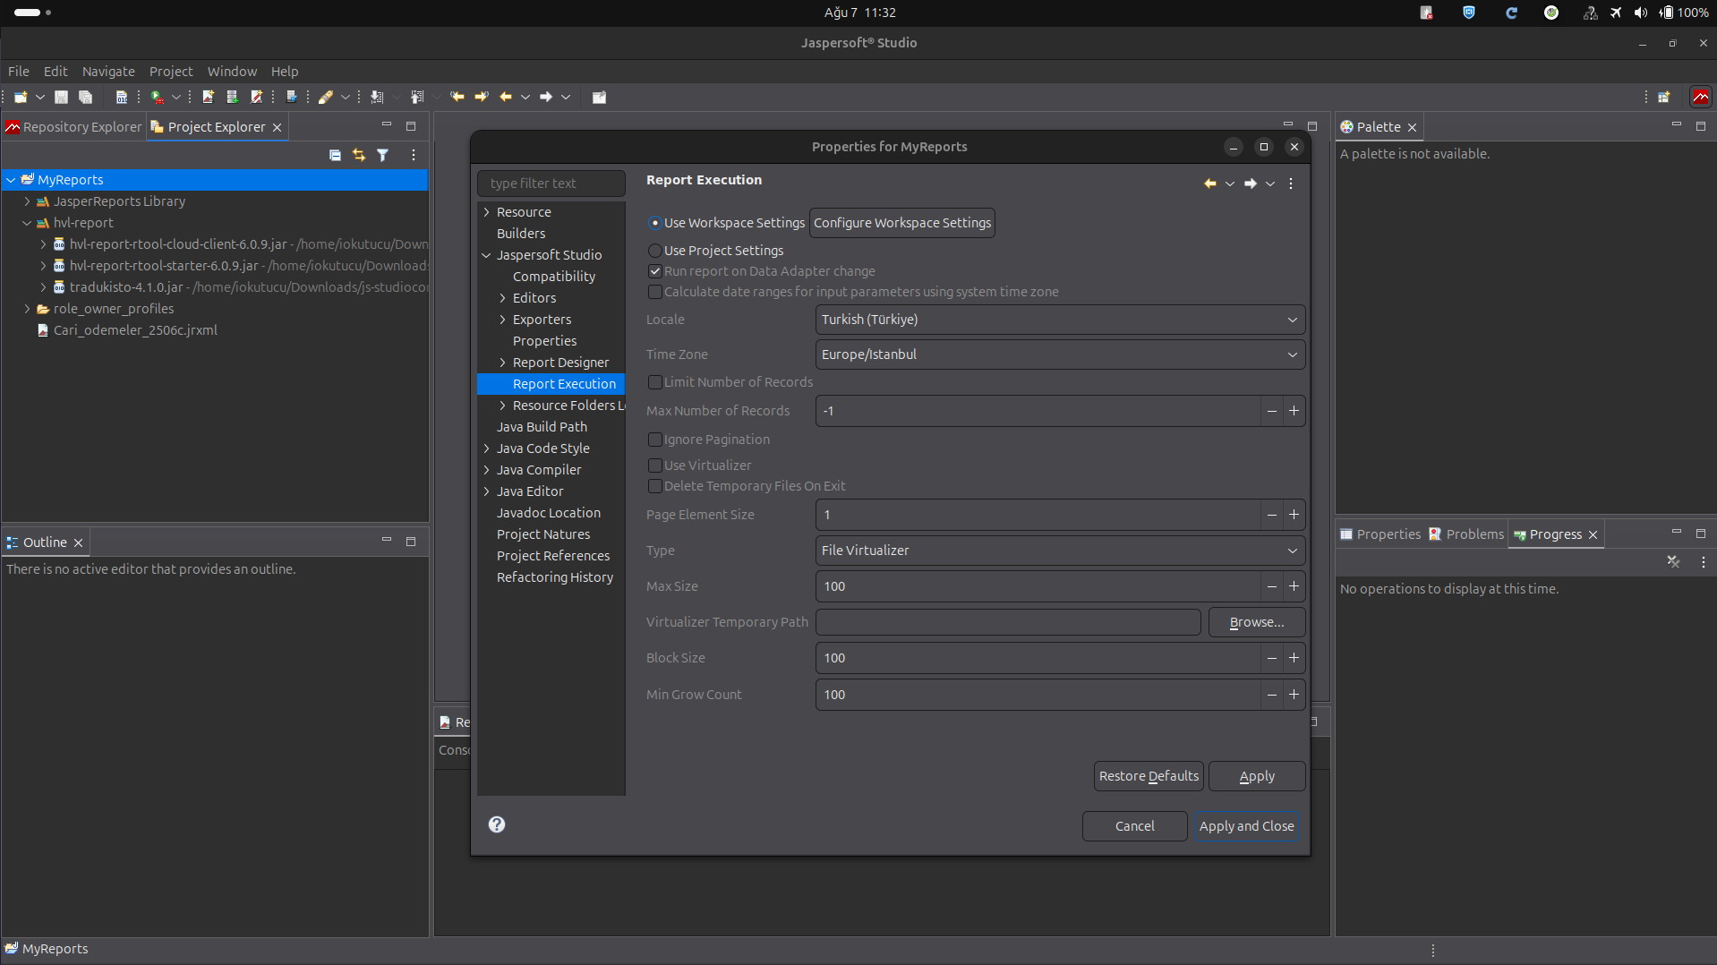Click the airplane mode tray icon
This screenshot has width=1717, height=965.
pyautogui.click(x=1616, y=13)
